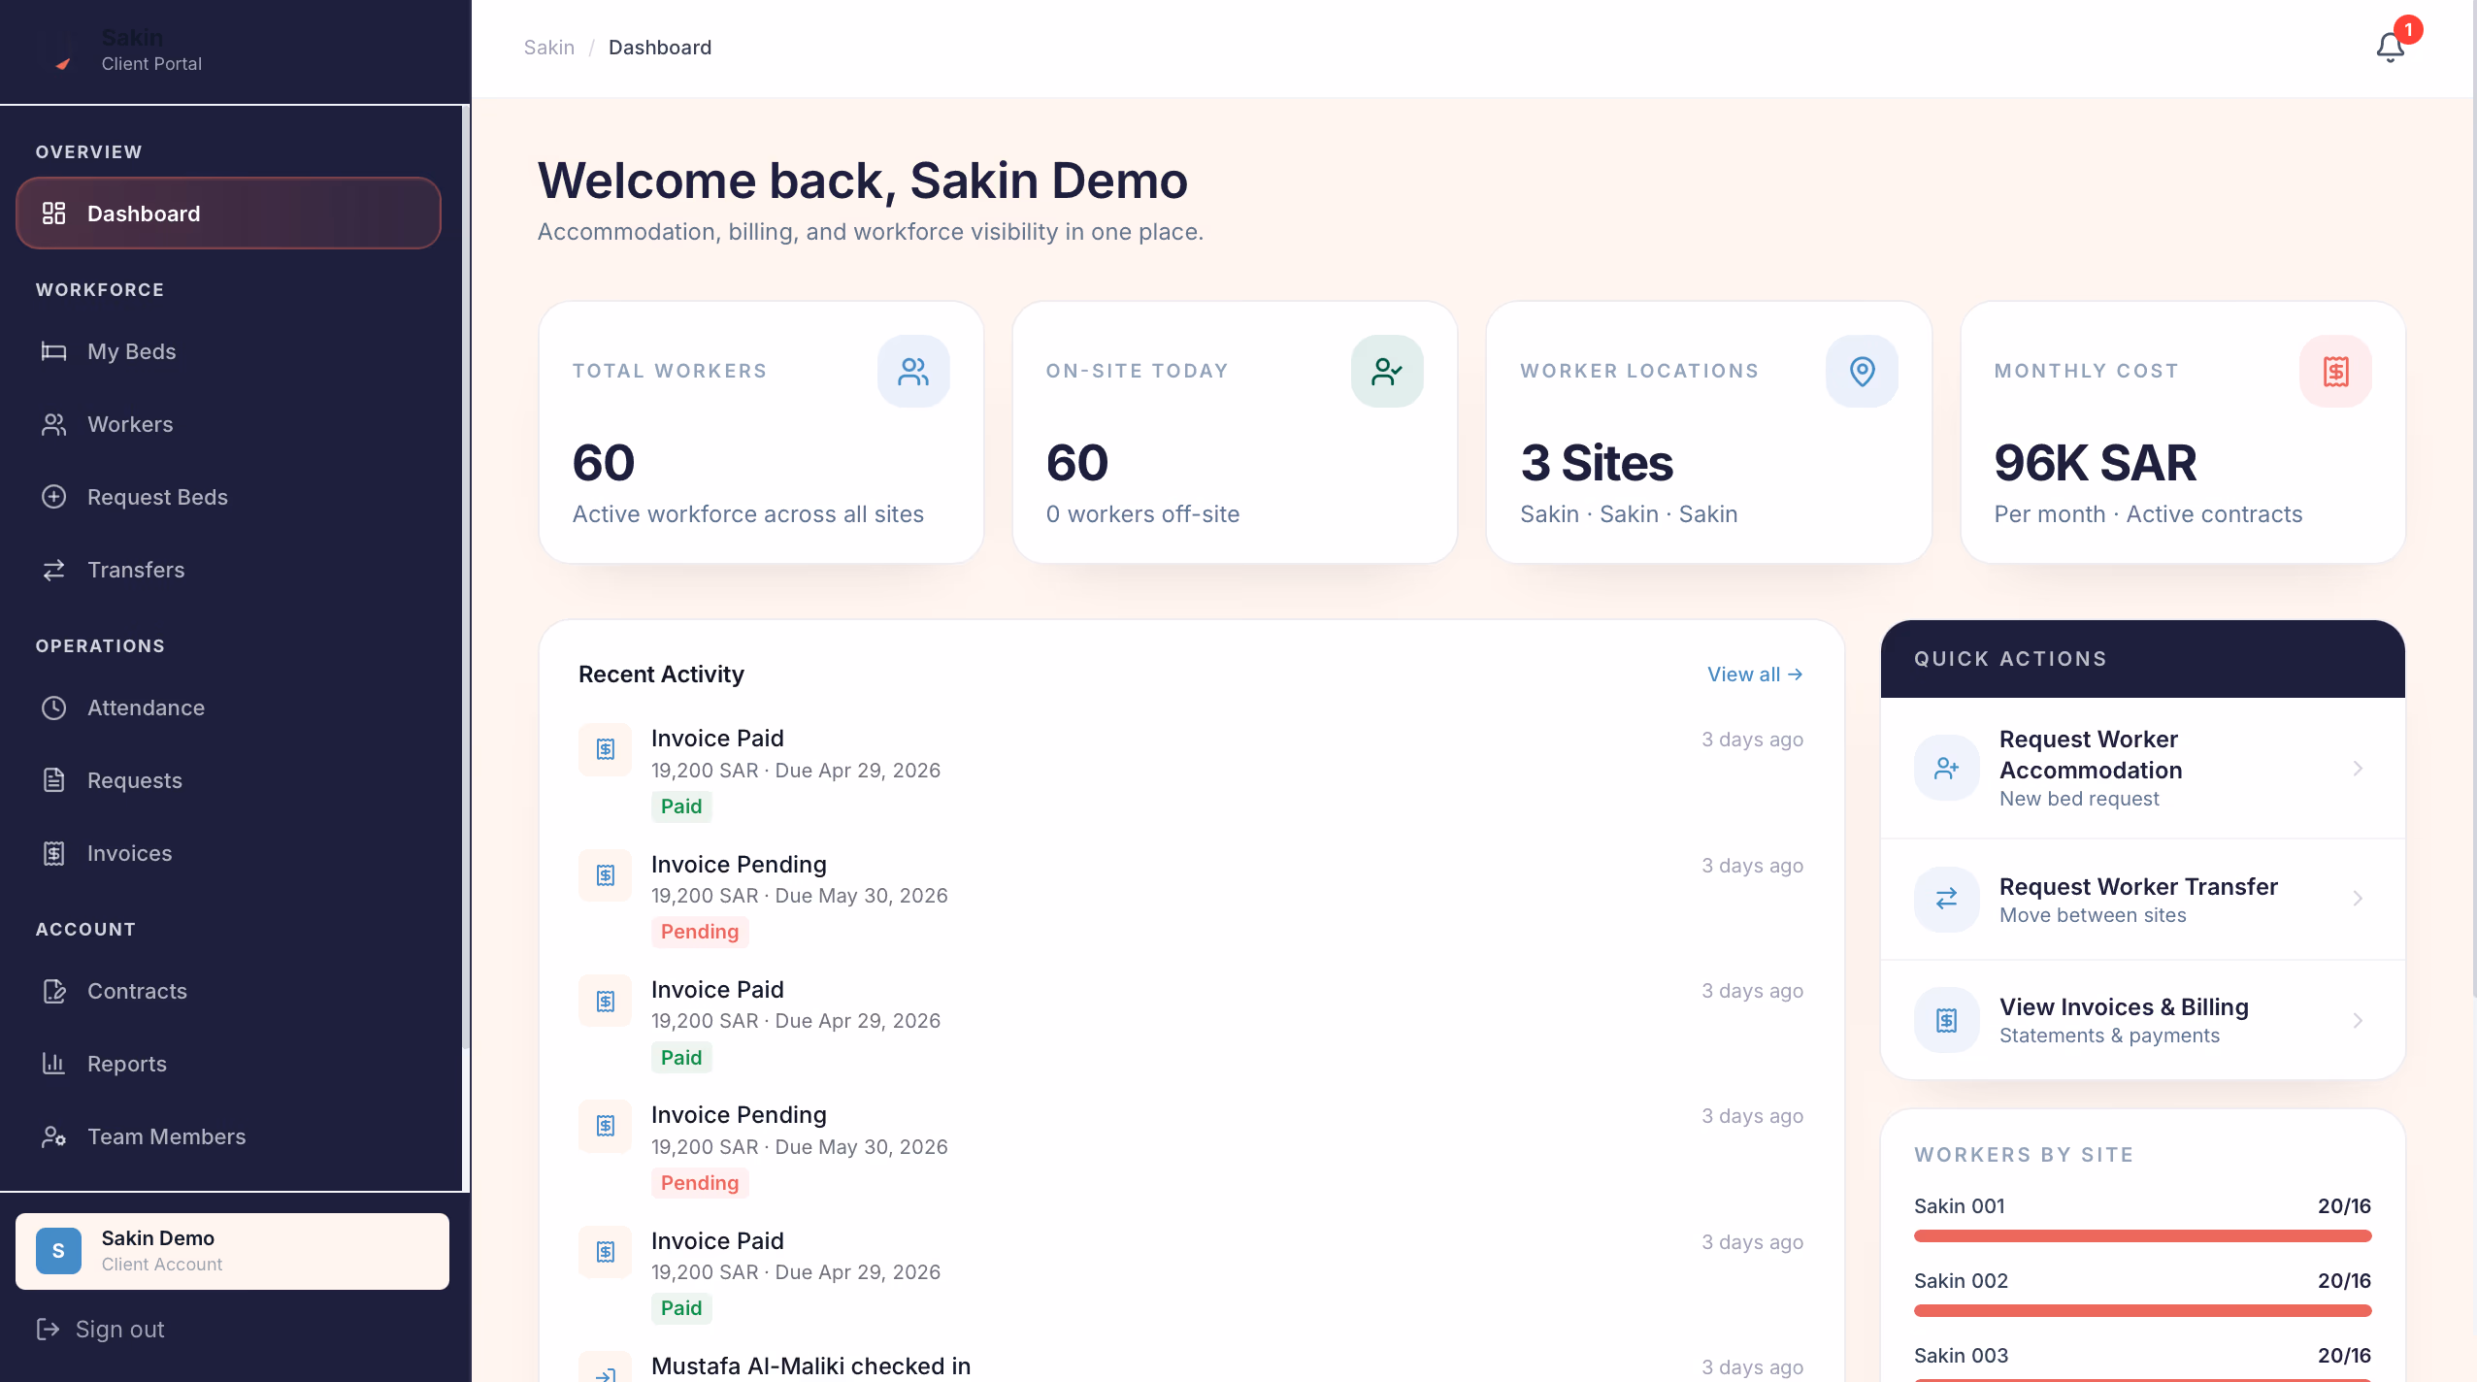Expand View Invoices & Billing chevron

tap(2358, 1020)
